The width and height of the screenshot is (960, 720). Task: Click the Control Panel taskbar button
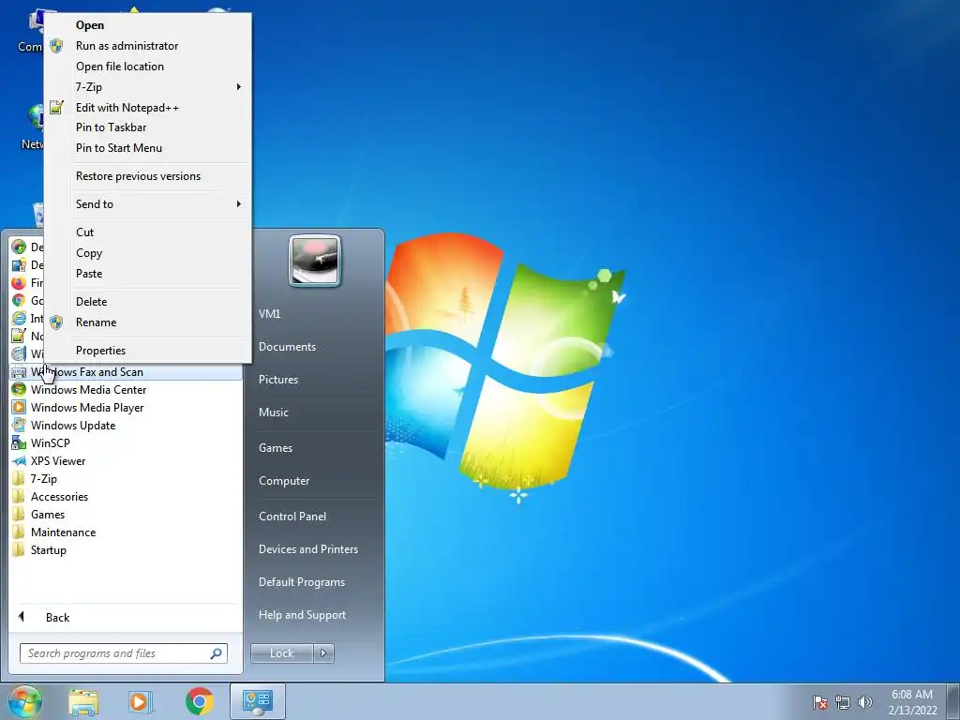258,701
